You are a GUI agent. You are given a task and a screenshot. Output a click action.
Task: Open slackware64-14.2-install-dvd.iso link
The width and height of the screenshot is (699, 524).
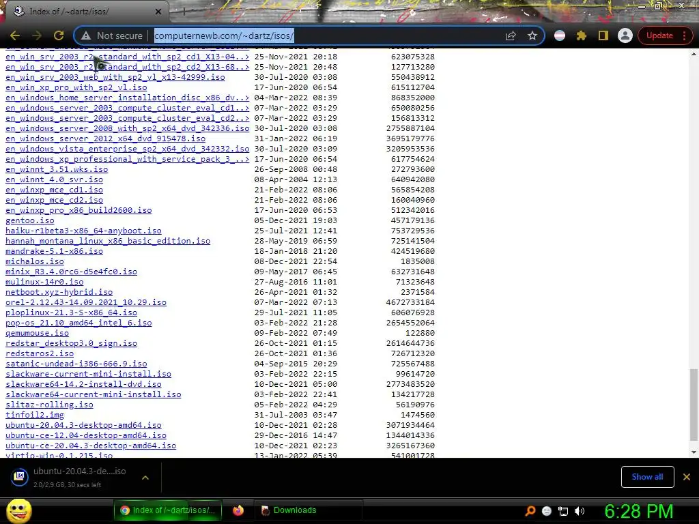[83, 384]
